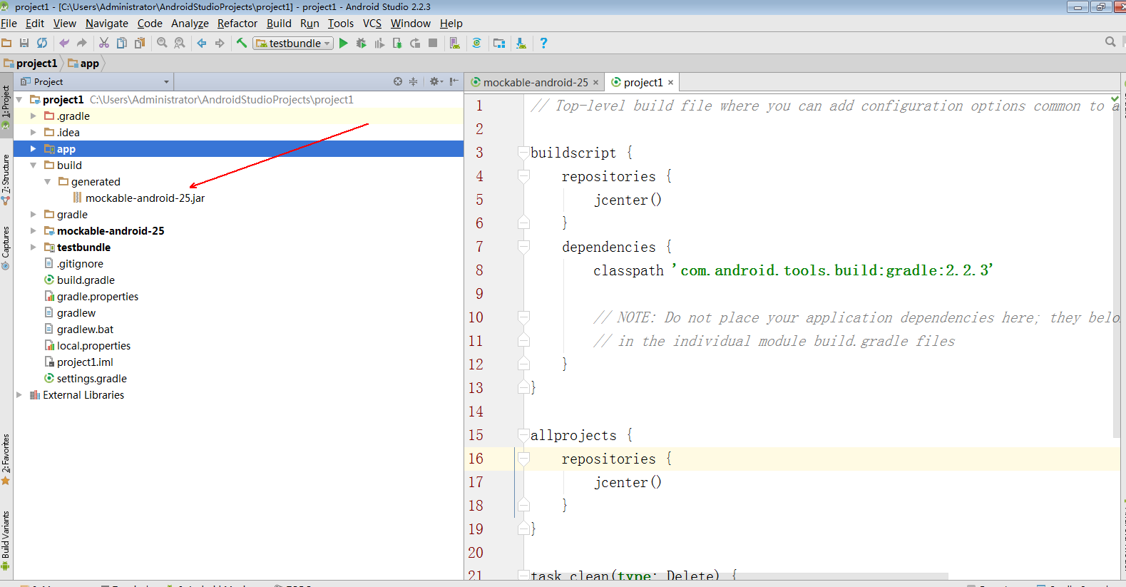Viewport: 1126px width, 587px height.
Task: Click the Undo arrow in the toolbar
Action: click(x=64, y=43)
